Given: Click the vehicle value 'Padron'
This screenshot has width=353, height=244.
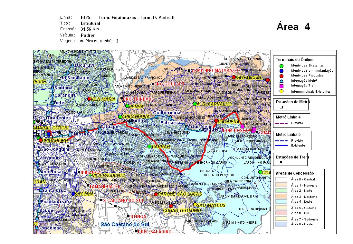Looking at the screenshot, I should coord(88,36).
